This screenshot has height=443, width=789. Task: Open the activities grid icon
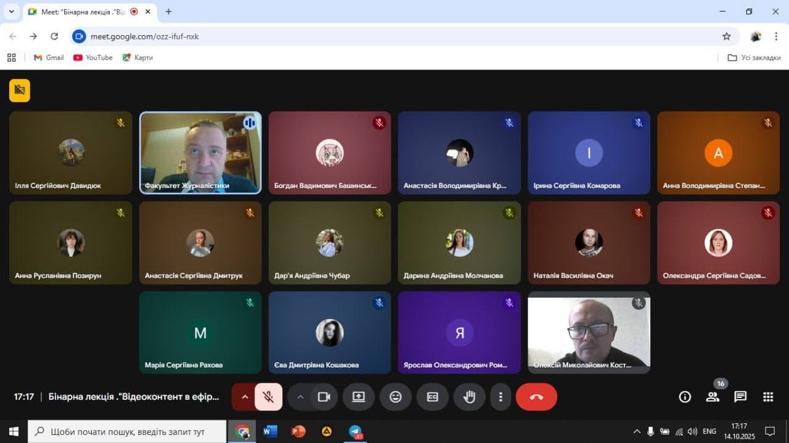[768, 397]
